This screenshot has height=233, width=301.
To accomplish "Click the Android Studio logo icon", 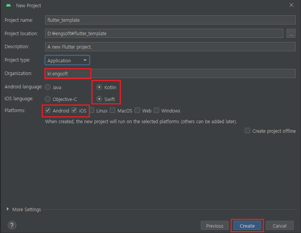I will (8, 5).
